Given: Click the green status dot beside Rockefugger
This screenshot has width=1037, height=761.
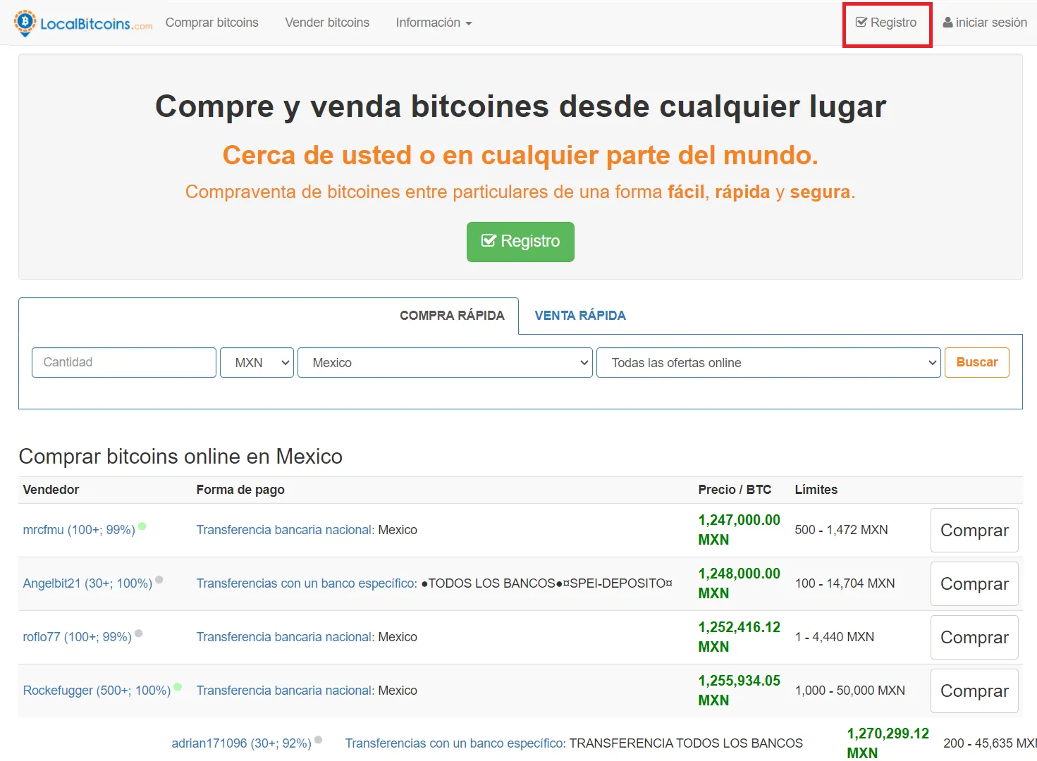Looking at the screenshot, I should pos(178,686).
